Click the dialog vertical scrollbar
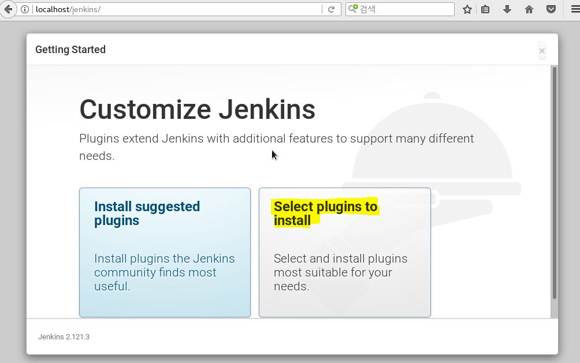This screenshot has height=363, width=580. pyautogui.click(x=554, y=182)
